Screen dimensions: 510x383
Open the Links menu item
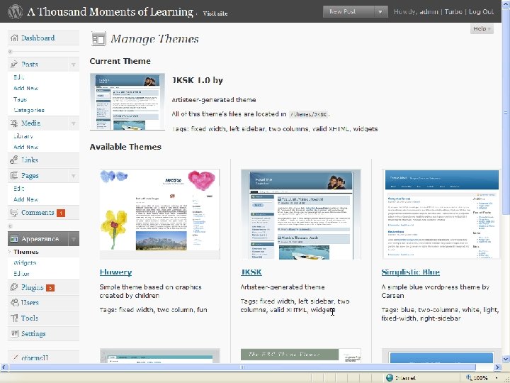click(30, 160)
